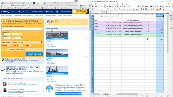Click the Print icon in Calc toolbar
The height and width of the screenshot is (97, 173).
(x=110, y=6)
